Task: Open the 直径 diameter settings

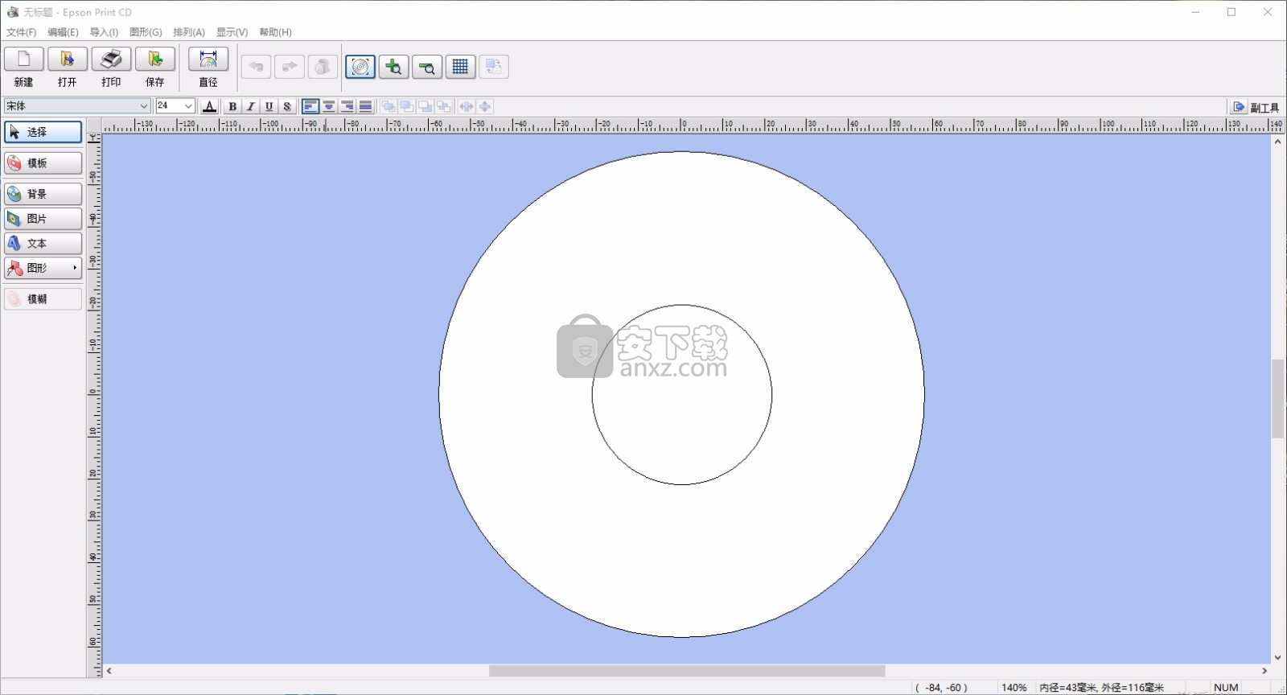Action: (208, 60)
